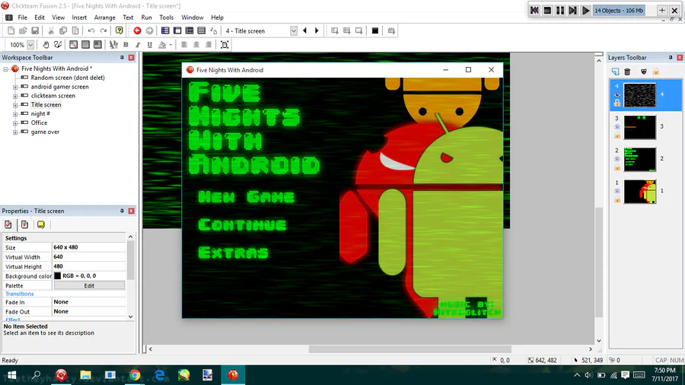This screenshot has height=385, width=685.
Task: Click the Bold formatting icon
Action: 126,45
